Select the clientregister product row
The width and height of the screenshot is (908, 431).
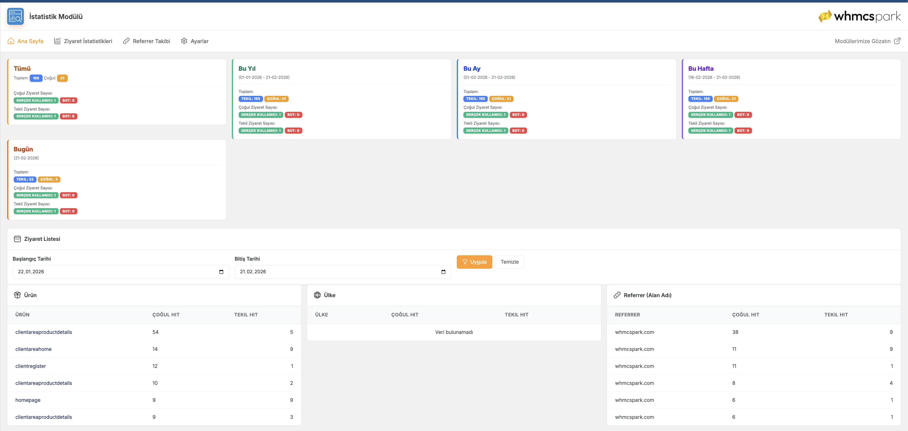154,366
